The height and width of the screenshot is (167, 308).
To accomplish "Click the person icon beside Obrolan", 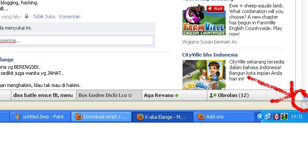I will pos(211,95).
